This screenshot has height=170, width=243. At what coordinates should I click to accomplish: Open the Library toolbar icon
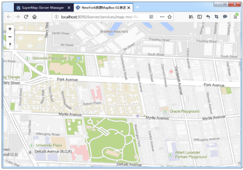(191, 17)
